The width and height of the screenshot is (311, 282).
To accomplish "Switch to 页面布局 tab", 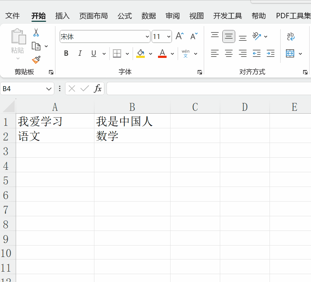I will click(94, 16).
